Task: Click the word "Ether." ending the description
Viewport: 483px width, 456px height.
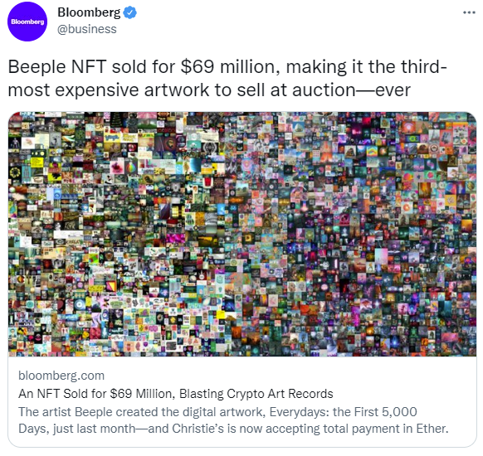Action: pos(432,429)
